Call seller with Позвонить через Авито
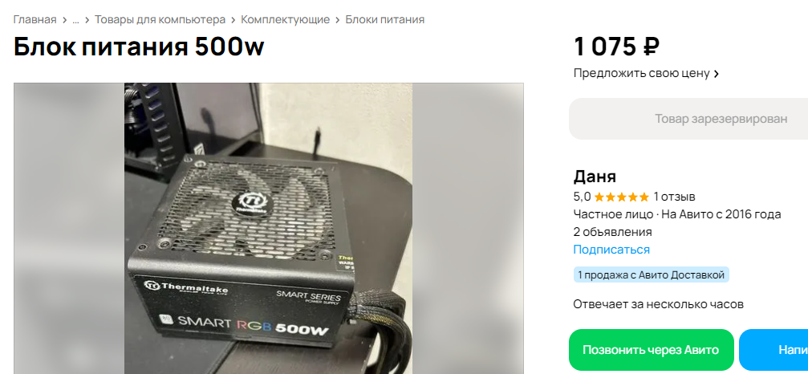808x374 pixels. pos(651,350)
